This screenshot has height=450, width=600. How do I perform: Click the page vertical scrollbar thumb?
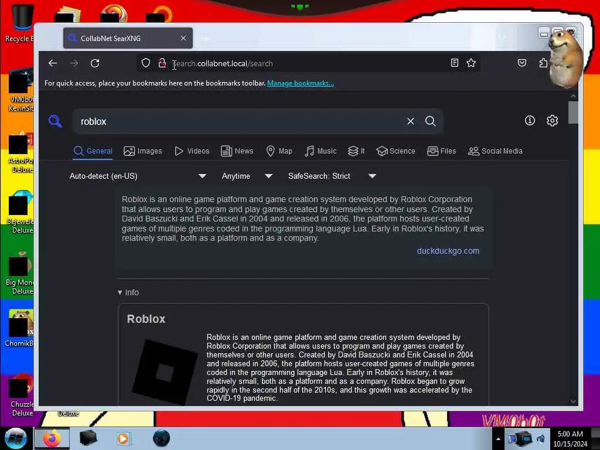573,112
